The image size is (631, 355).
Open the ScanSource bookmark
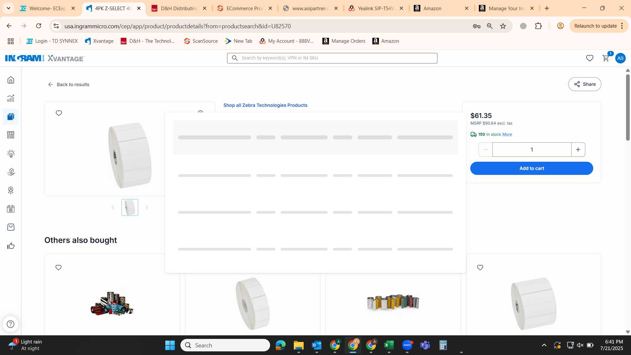(x=201, y=41)
